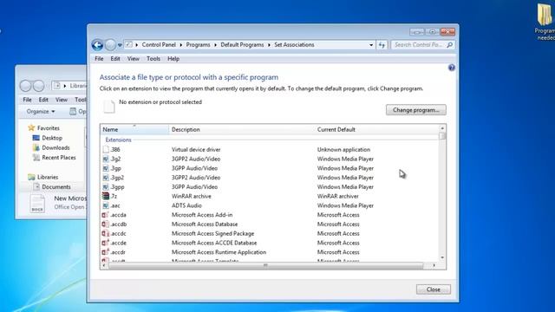Click the Forward arrow in Set Associations window

coord(110,45)
